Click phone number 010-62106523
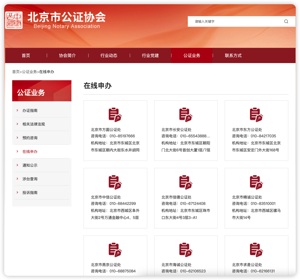 click(193, 271)
